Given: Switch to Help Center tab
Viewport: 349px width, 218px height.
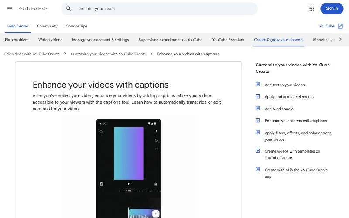Looking at the screenshot, I should click(x=18, y=26).
